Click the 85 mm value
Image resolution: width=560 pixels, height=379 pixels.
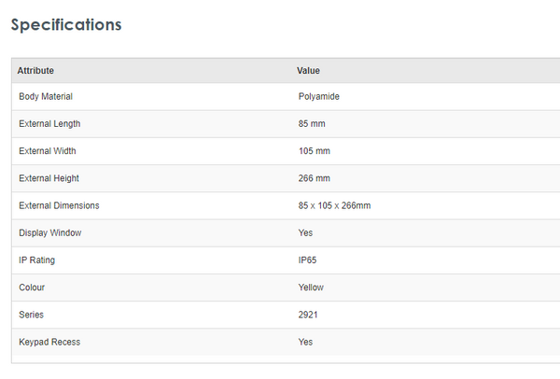click(312, 123)
